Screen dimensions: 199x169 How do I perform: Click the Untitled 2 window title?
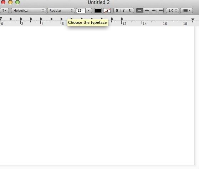(99, 2)
